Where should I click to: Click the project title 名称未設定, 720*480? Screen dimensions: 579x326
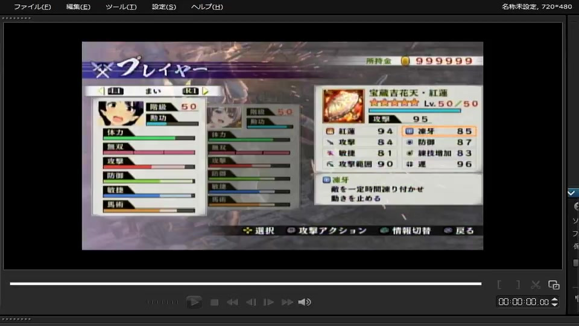pos(537,7)
